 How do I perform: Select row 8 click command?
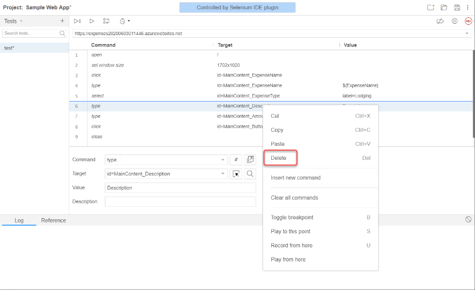pos(166,126)
